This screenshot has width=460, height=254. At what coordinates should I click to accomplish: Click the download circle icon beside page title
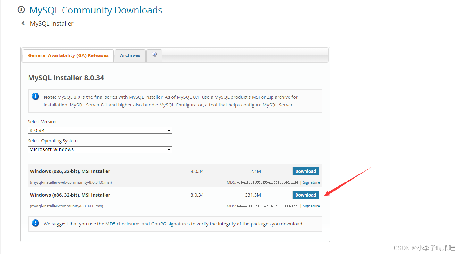click(x=21, y=10)
